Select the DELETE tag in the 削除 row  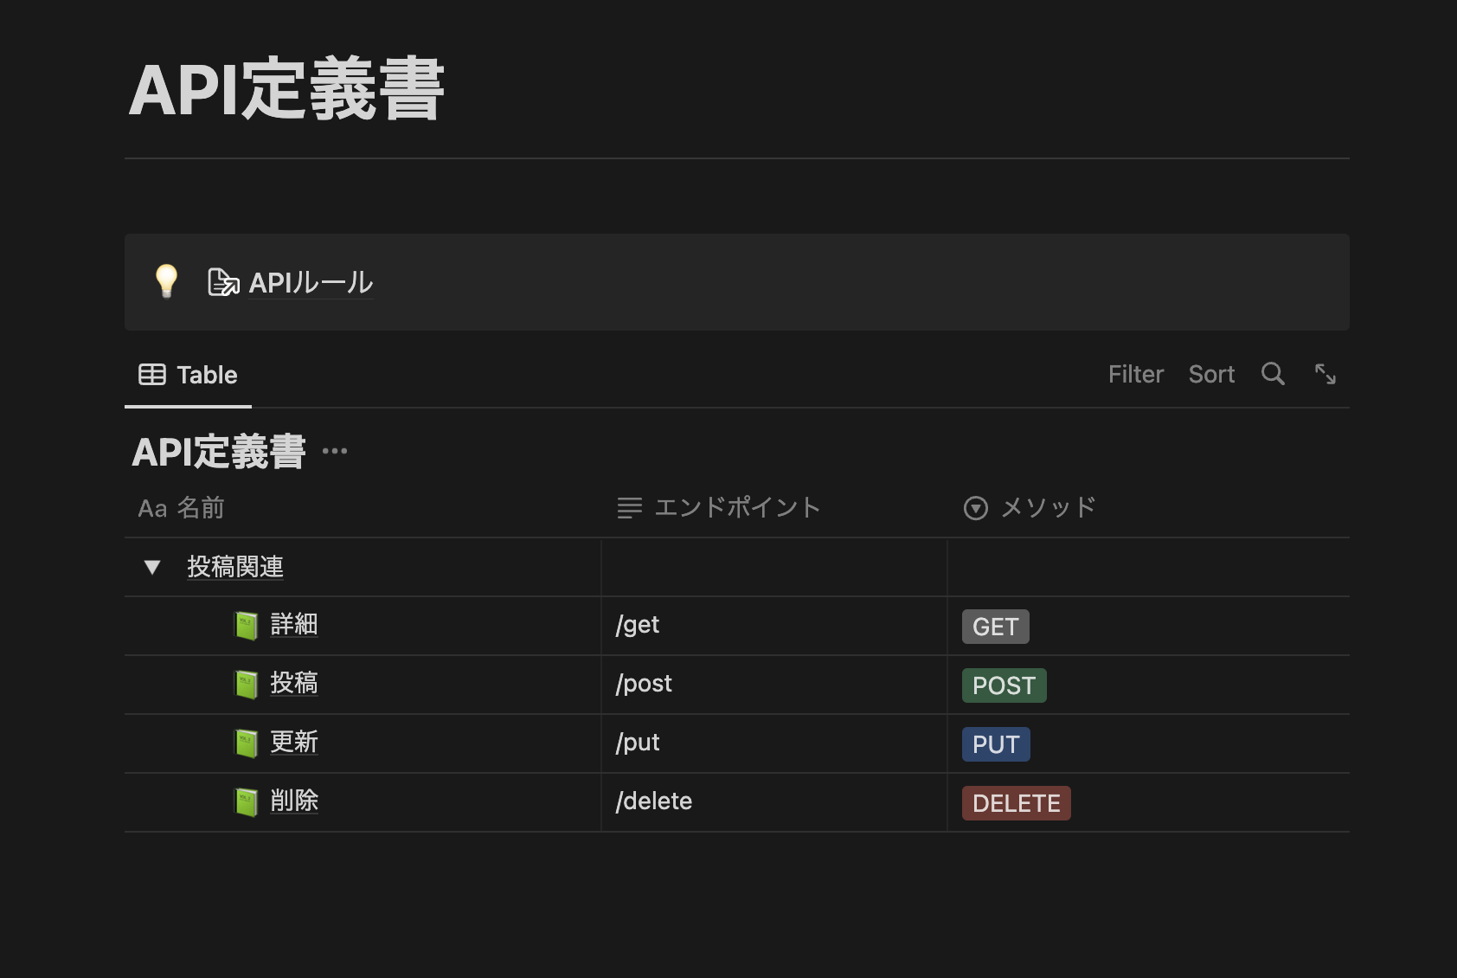point(1016,802)
